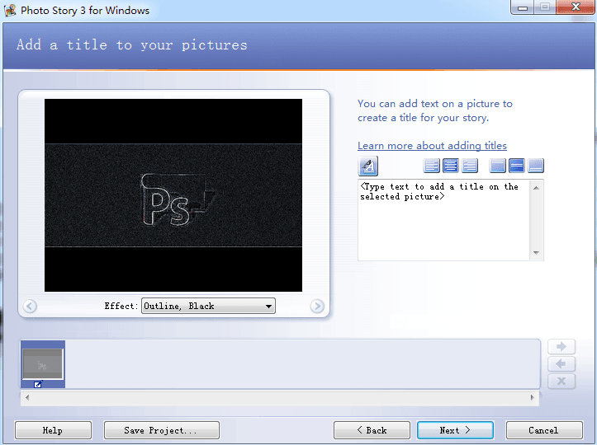The image size is (597, 445).
Task: Position title at top of picture
Action: pos(498,166)
